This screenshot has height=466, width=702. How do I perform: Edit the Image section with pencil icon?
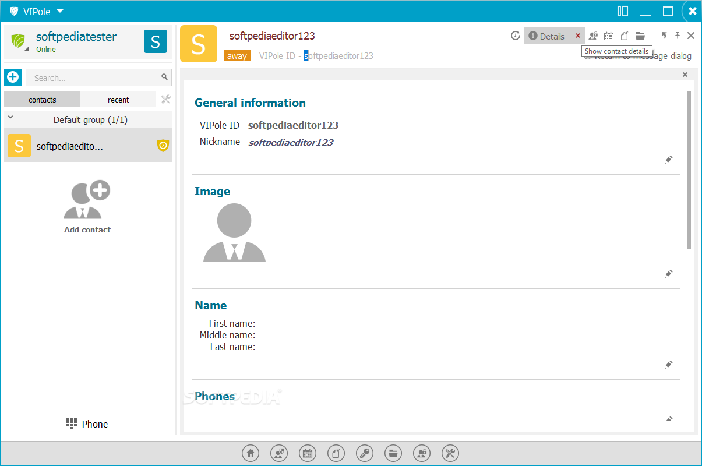coord(669,274)
